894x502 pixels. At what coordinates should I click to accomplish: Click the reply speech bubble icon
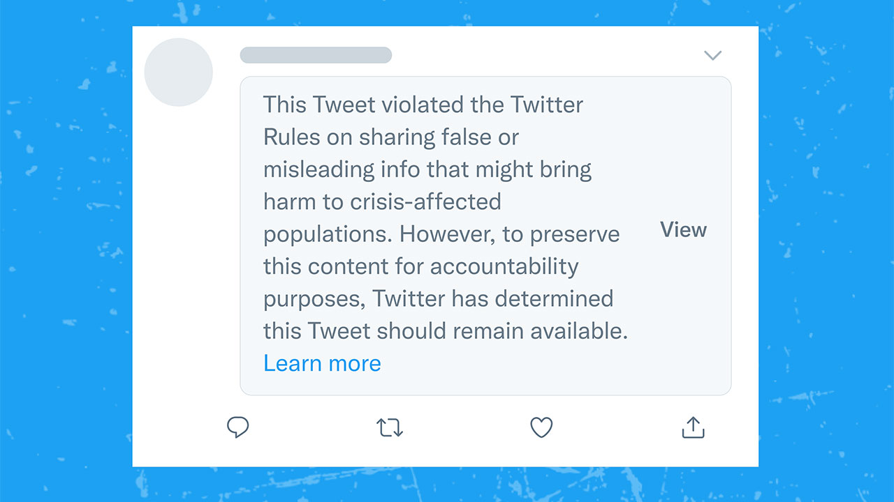pos(238,427)
